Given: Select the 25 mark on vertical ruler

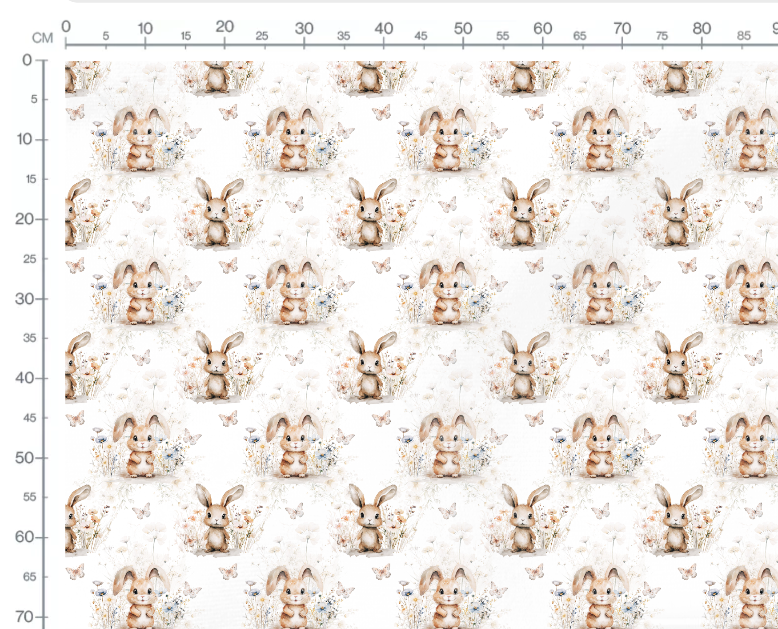Looking at the screenshot, I should click(x=30, y=259).
